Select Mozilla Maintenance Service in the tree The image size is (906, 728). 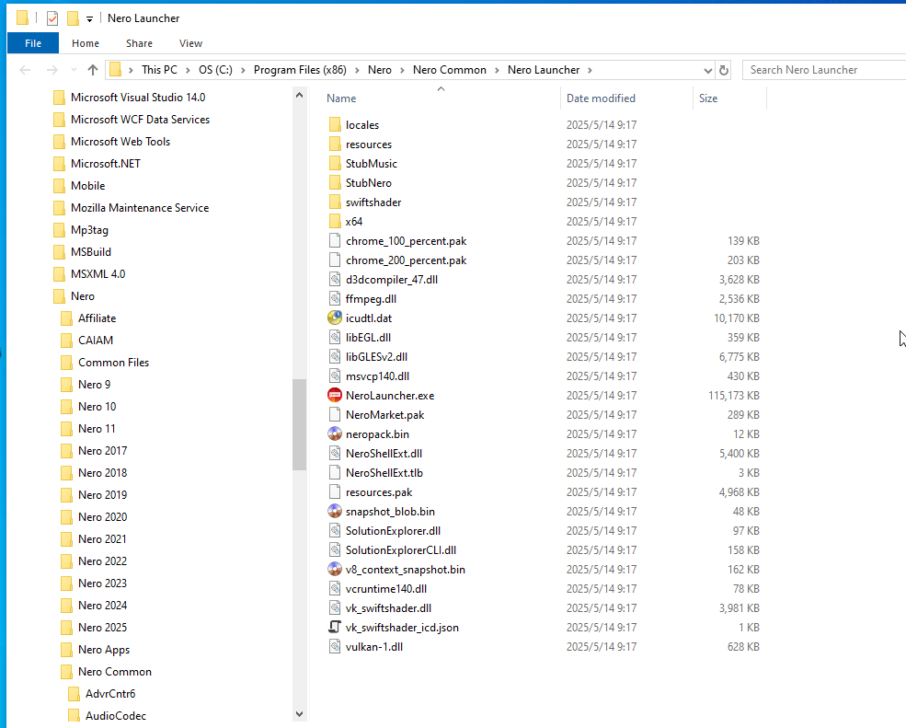tap(140, 208)
